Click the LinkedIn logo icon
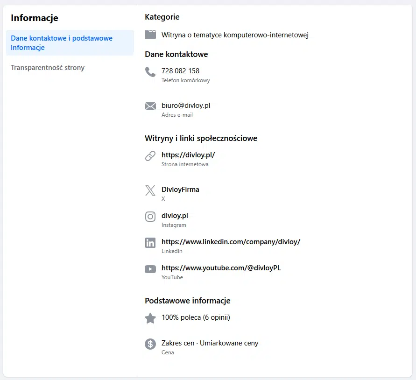Screen dimensions: 416x380 pyautogui.click(x=150, y=243)
